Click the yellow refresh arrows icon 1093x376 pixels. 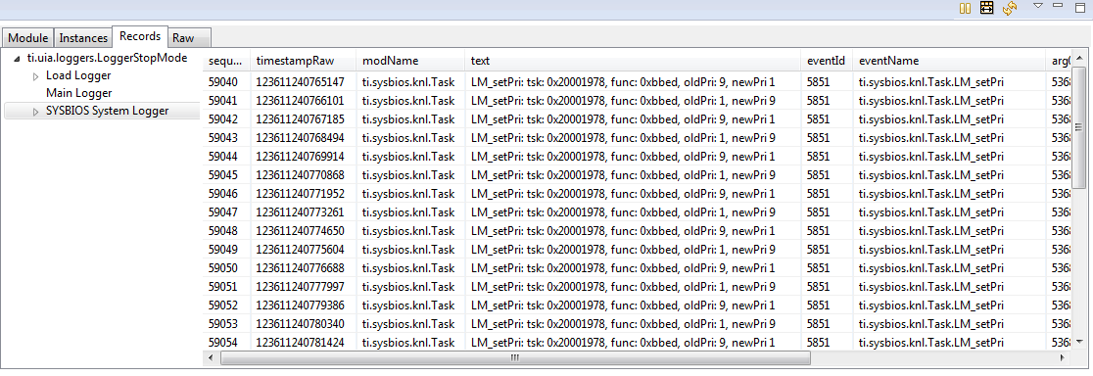[x=1010, y=9]
